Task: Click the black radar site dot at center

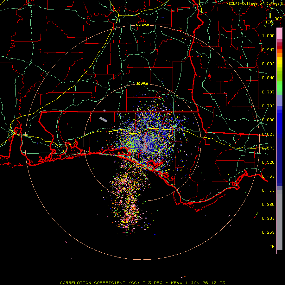Action: [x=142, y=142]
